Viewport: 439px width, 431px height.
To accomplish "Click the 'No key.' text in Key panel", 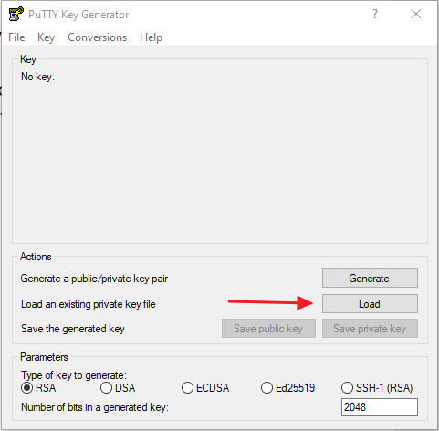I will click(37, 77).
